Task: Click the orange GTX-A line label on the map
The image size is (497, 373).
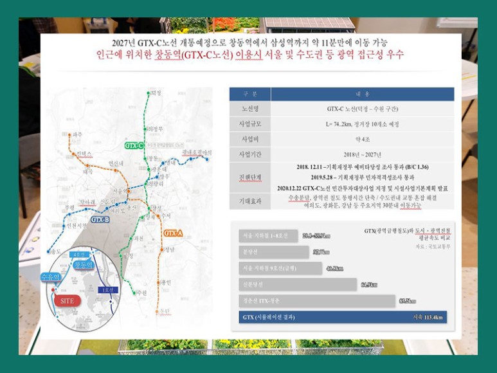Action: pos(173,233)
